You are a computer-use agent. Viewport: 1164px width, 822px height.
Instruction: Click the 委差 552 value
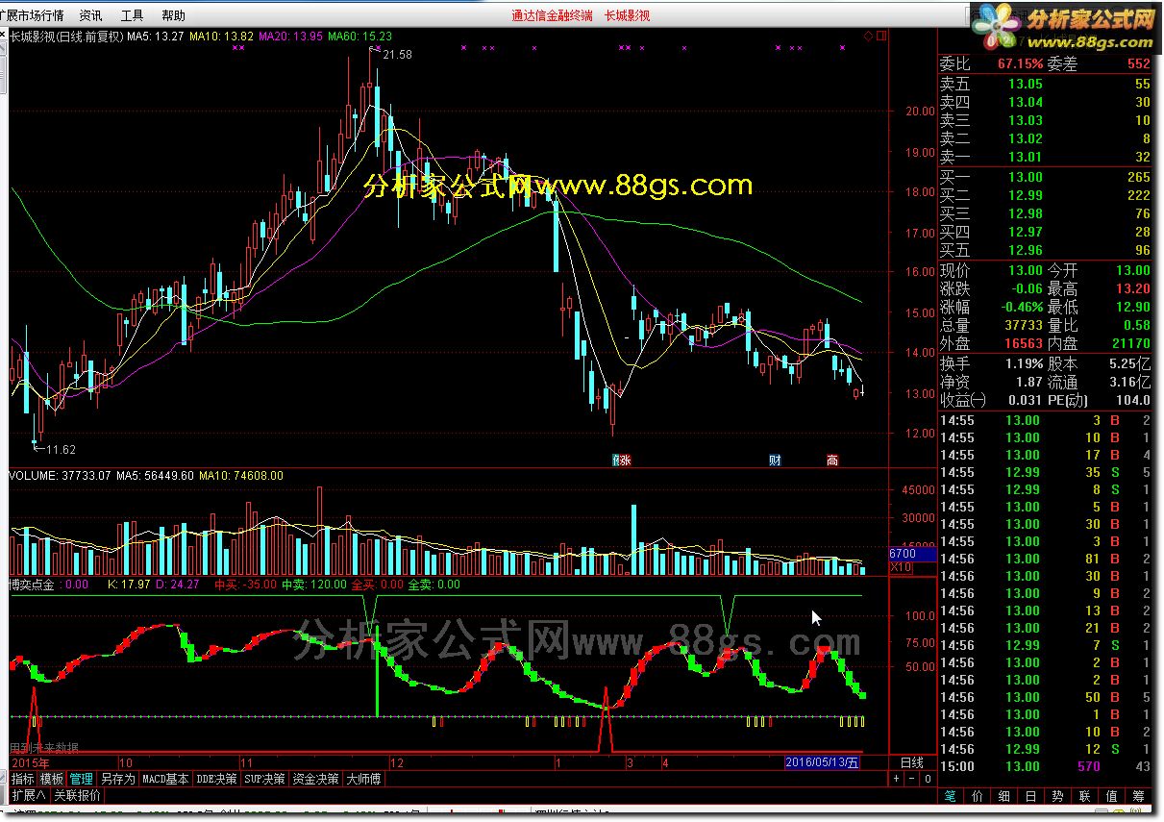1139,64
